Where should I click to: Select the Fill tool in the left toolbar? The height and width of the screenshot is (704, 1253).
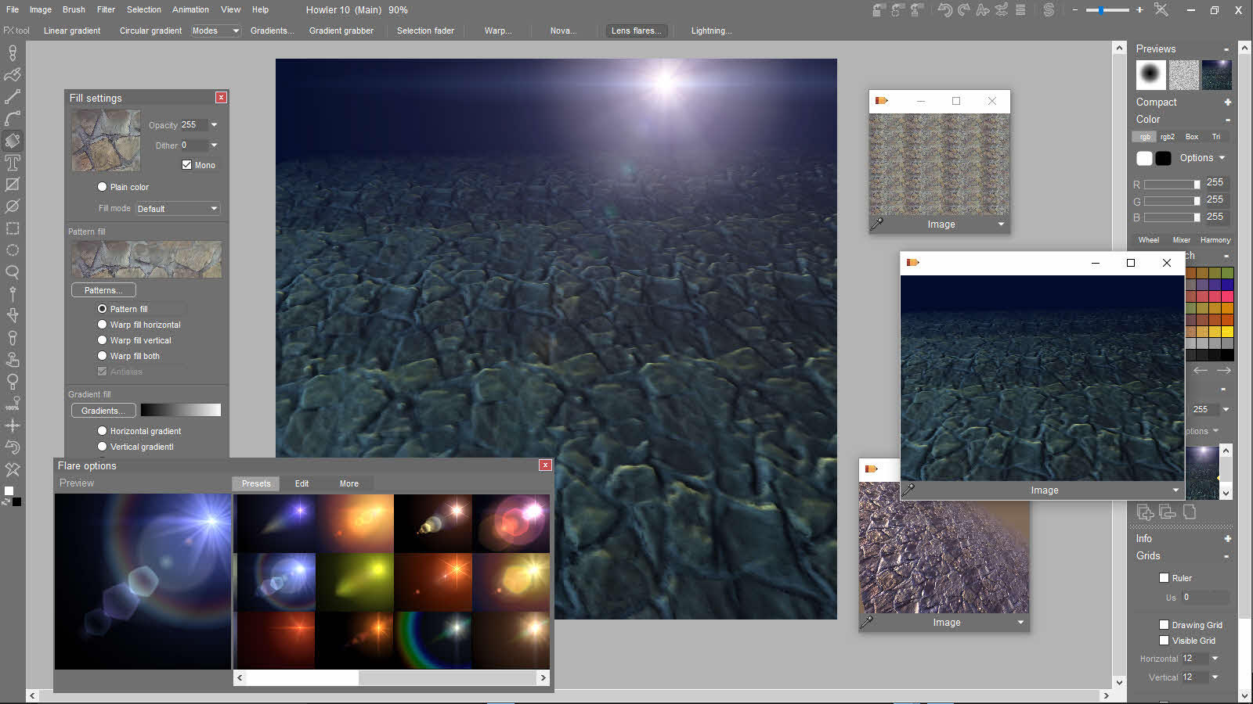13,141
